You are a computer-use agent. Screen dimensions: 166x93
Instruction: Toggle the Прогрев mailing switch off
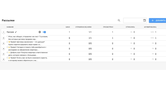click(x=44, y=32)
